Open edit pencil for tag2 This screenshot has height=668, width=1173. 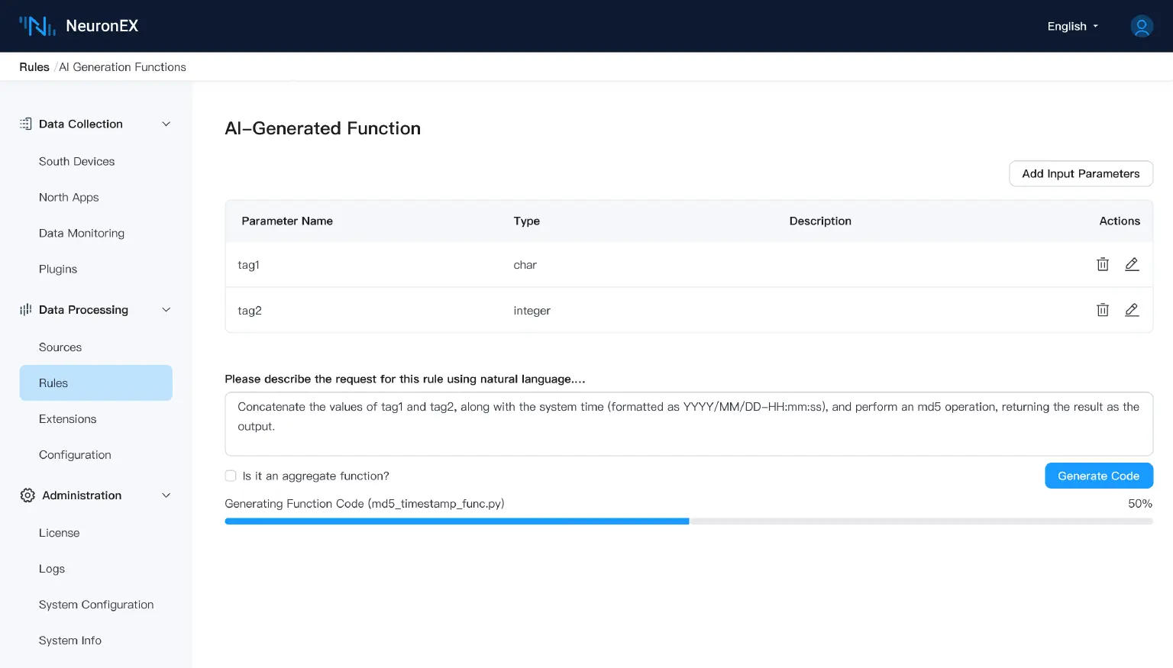(x=1132, y=310)
